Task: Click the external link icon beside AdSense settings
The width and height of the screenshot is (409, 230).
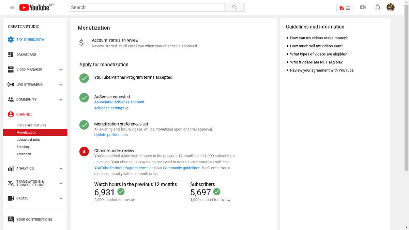Action: pos(127,108)
